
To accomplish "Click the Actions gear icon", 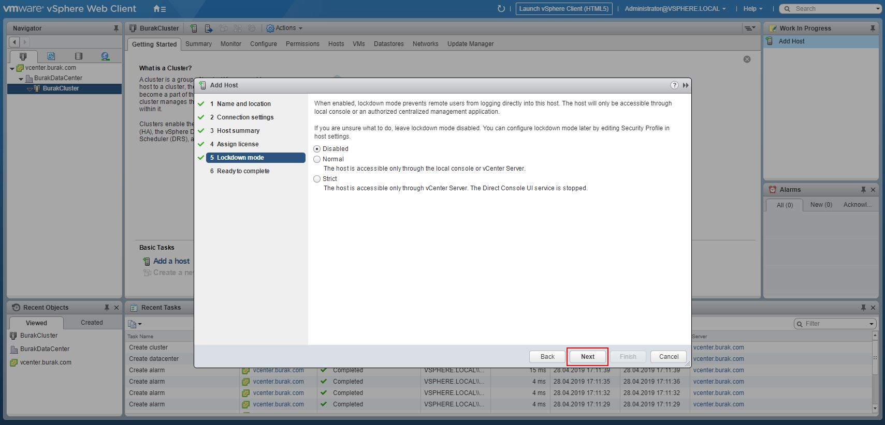I will (x=270, y=28).
